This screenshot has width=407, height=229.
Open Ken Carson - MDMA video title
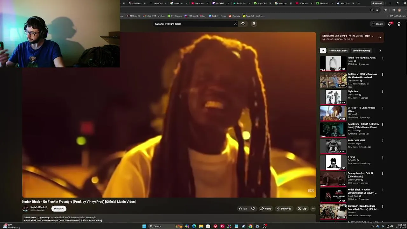pos(363,126)
